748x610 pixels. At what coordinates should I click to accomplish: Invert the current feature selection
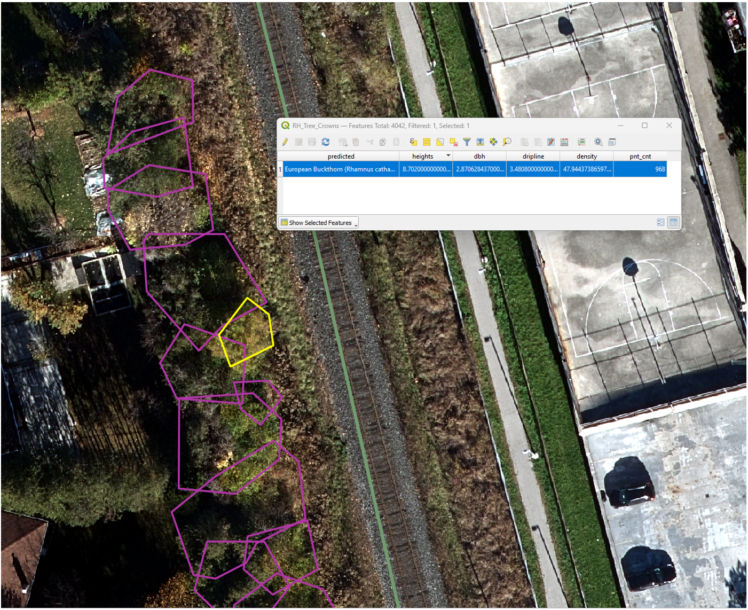click(x=440, y=142)
